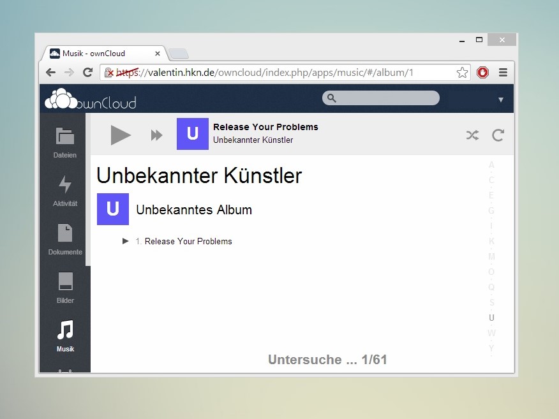Go forward with the browser forward arrow

point(69,73)
